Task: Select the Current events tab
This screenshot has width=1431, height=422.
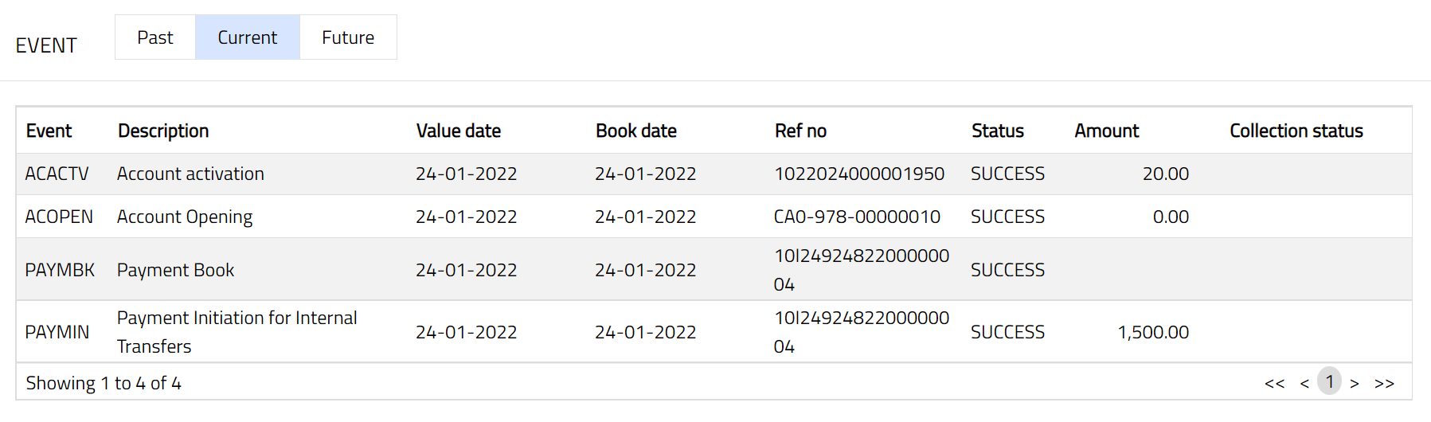Action: tap(247, 37)
